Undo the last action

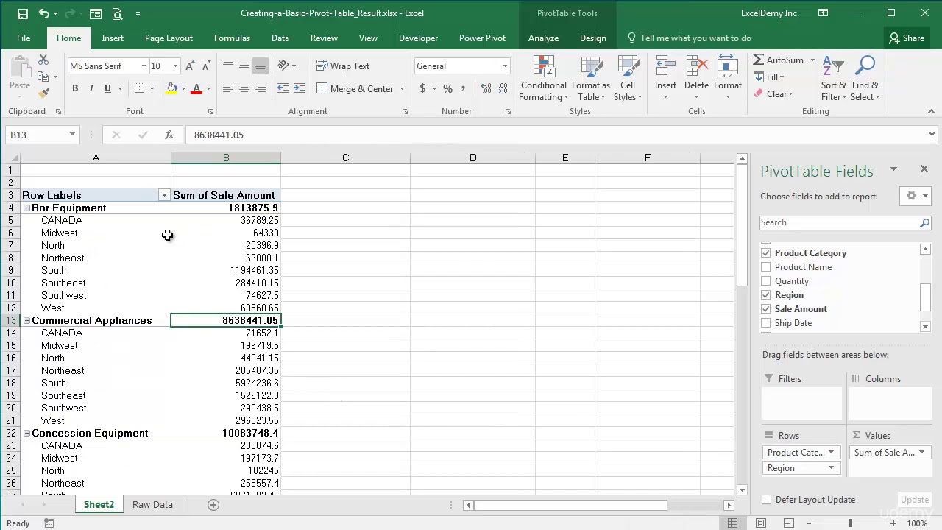(44, 13)
